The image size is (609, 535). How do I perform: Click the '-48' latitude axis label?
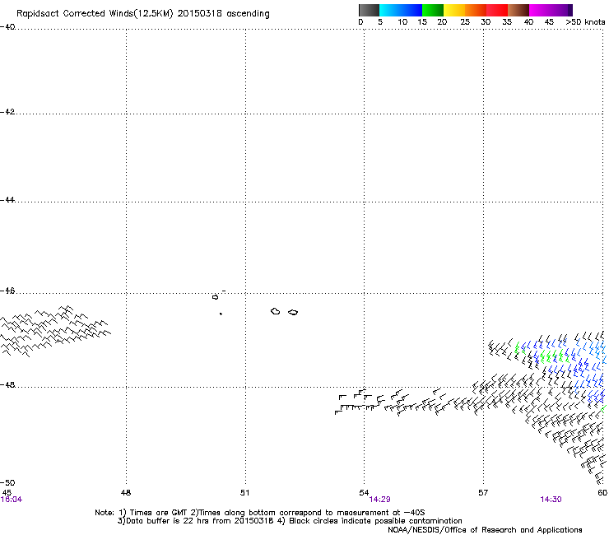tap(7, 384)
